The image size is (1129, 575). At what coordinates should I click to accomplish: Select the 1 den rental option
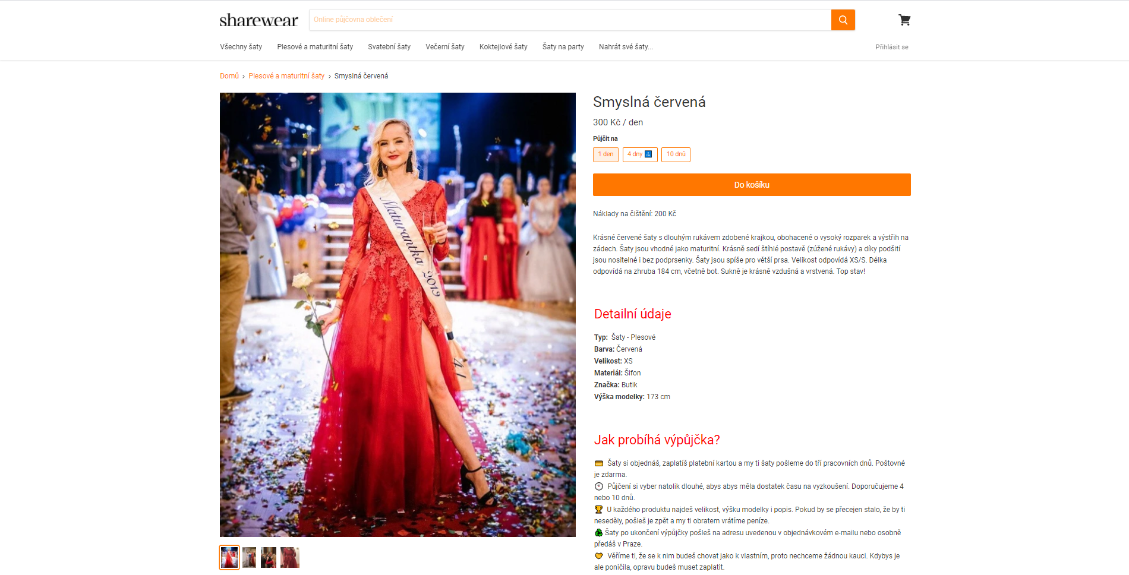(x=606, y=154)
